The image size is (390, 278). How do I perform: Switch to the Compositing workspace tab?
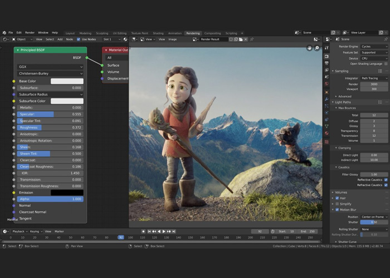pos(212,33)
